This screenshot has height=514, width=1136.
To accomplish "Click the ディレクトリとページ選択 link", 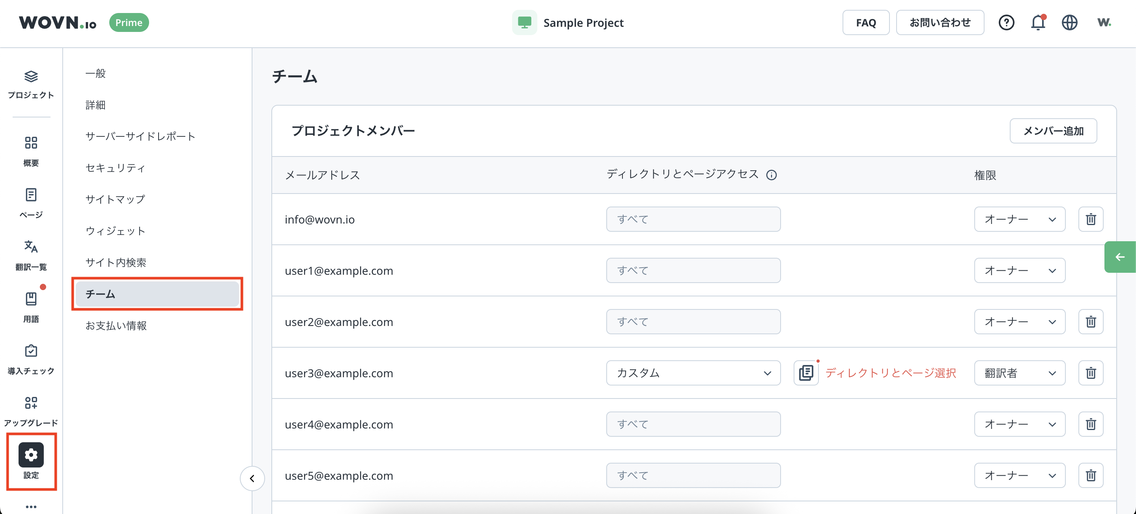I will (890, 373).
